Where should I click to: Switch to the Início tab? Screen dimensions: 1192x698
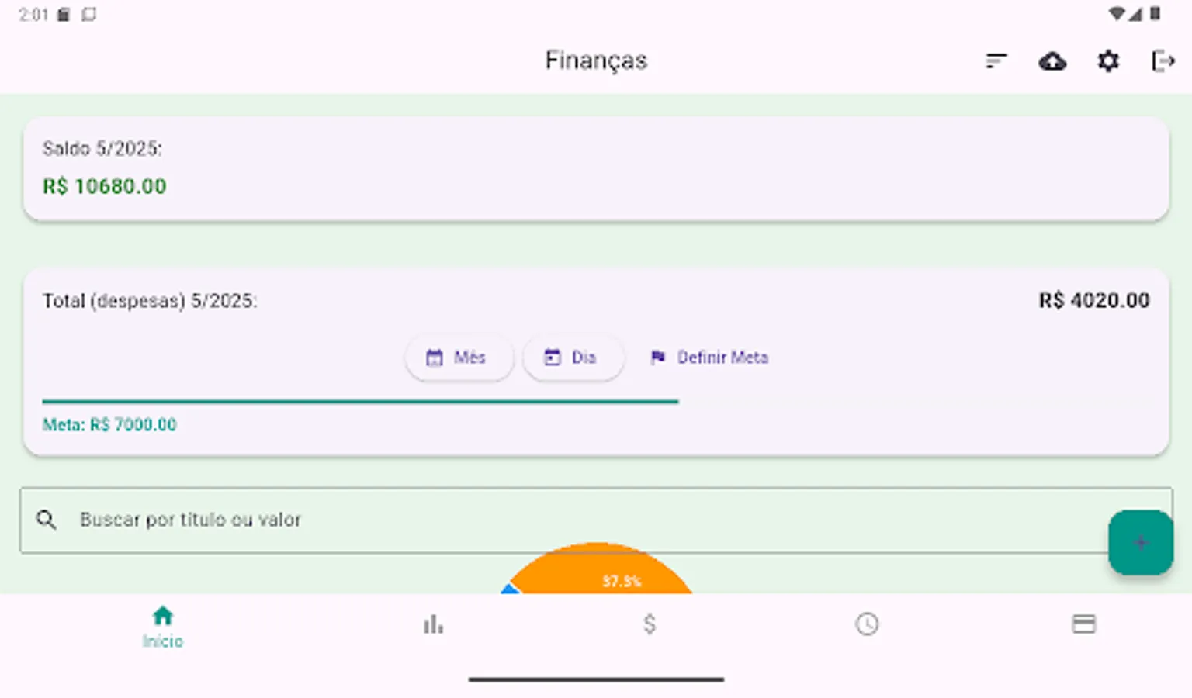[162, 624]
